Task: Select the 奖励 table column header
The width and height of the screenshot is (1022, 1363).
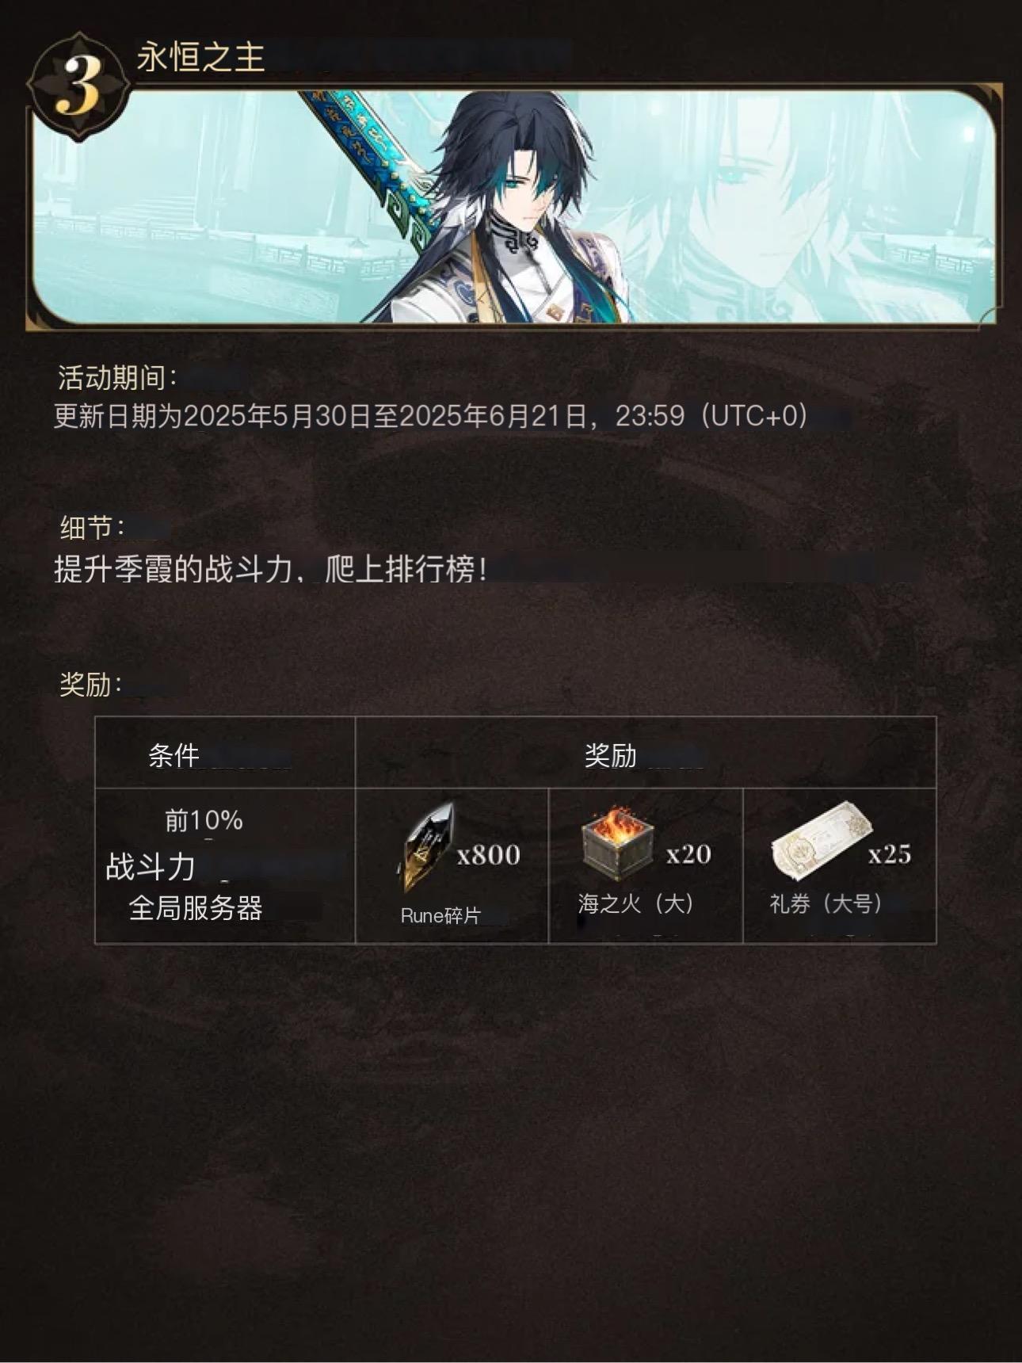Action: pyautogui.click(x=611, y=755)
